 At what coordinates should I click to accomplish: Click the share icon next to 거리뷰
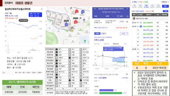pyautogui.click(x=127, y=22)
